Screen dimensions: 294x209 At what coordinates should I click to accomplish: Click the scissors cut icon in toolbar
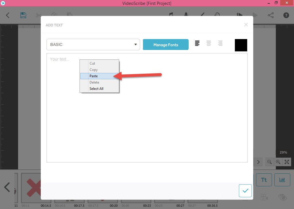(38, 15)
